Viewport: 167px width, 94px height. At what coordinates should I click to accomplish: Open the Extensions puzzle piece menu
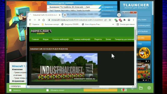[124, 20]
